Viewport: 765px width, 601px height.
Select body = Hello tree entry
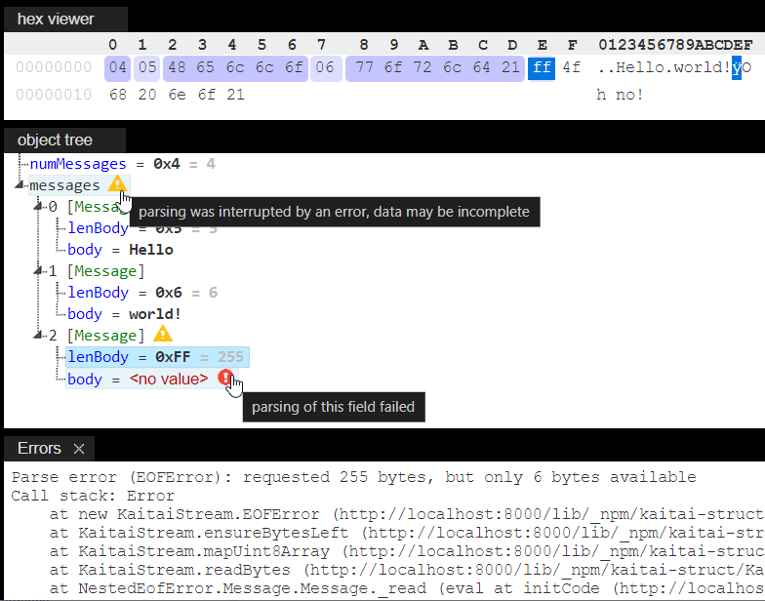point(120,250)
